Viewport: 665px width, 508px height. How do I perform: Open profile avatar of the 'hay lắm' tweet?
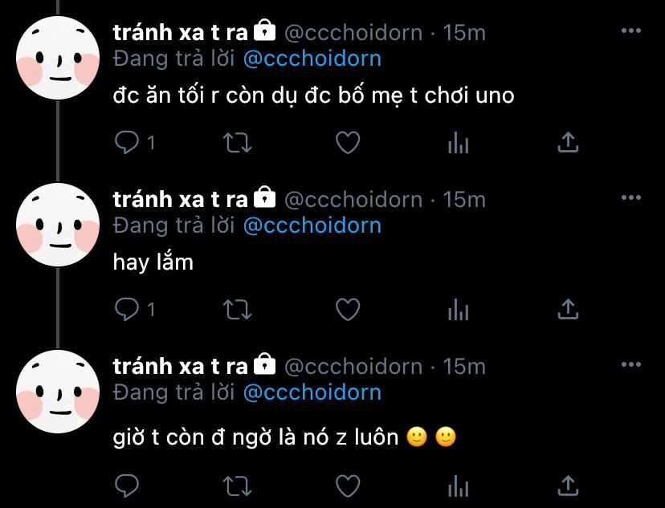coord(58,225)
